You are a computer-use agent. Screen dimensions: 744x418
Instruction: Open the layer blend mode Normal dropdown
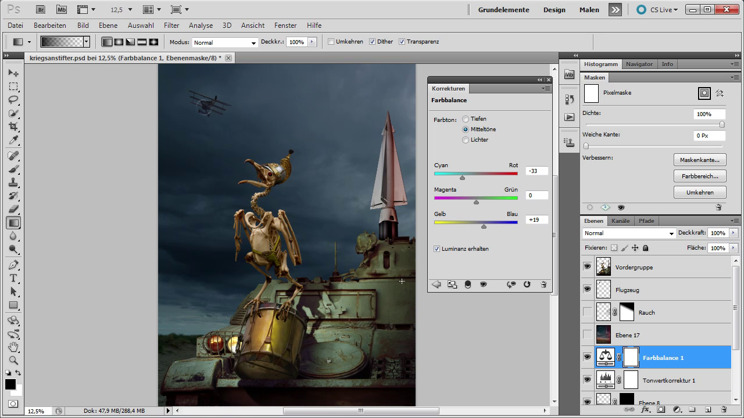(629, 233)
